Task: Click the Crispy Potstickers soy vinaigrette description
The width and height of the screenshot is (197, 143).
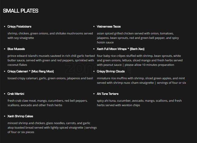Action: [x=50, y=36]
